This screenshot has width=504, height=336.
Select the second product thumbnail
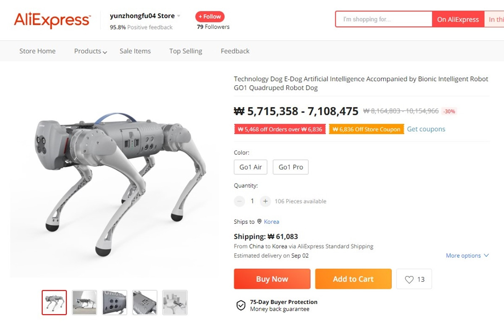84,302
